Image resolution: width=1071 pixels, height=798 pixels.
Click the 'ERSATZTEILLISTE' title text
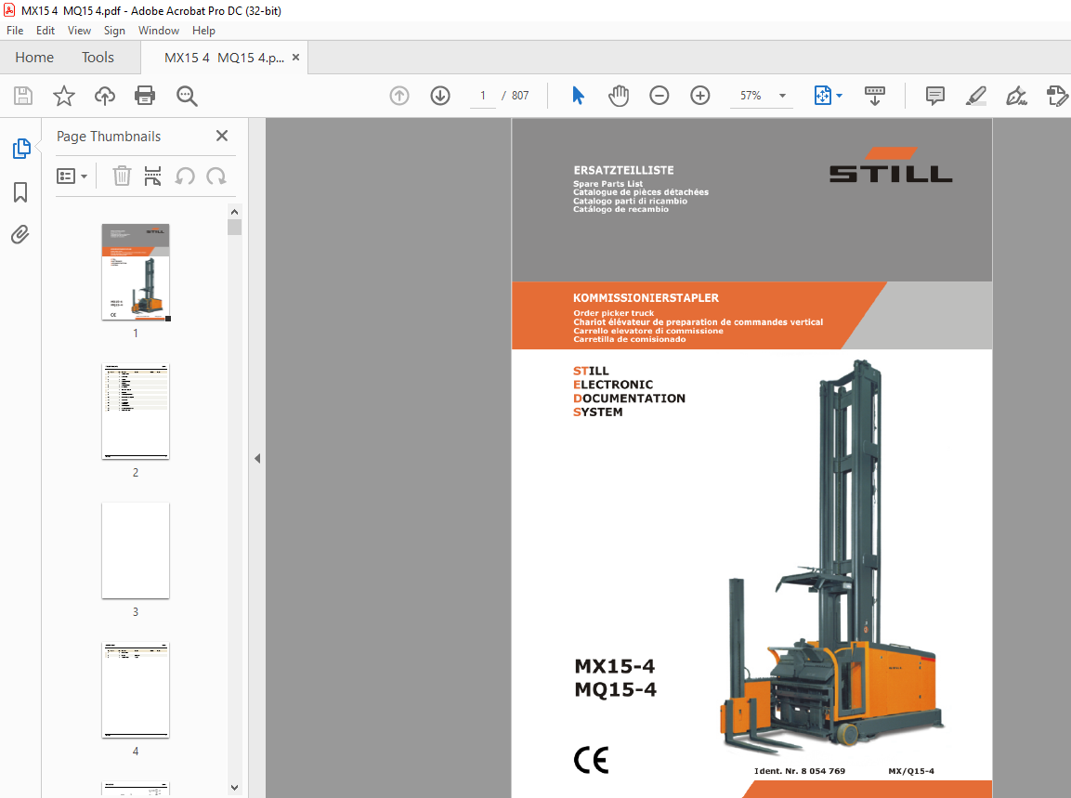coord(623,170)
